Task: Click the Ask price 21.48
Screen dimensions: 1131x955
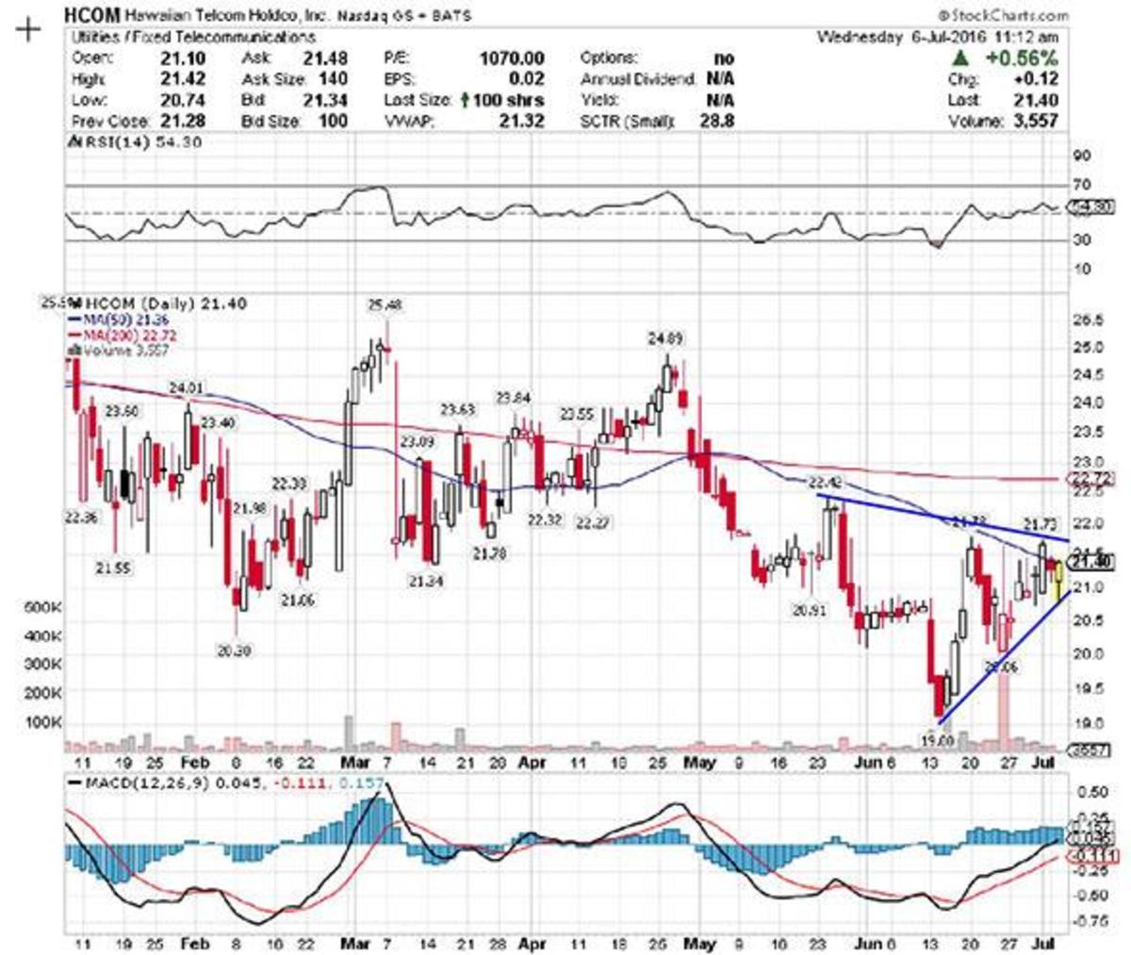Action: point(325,58)
